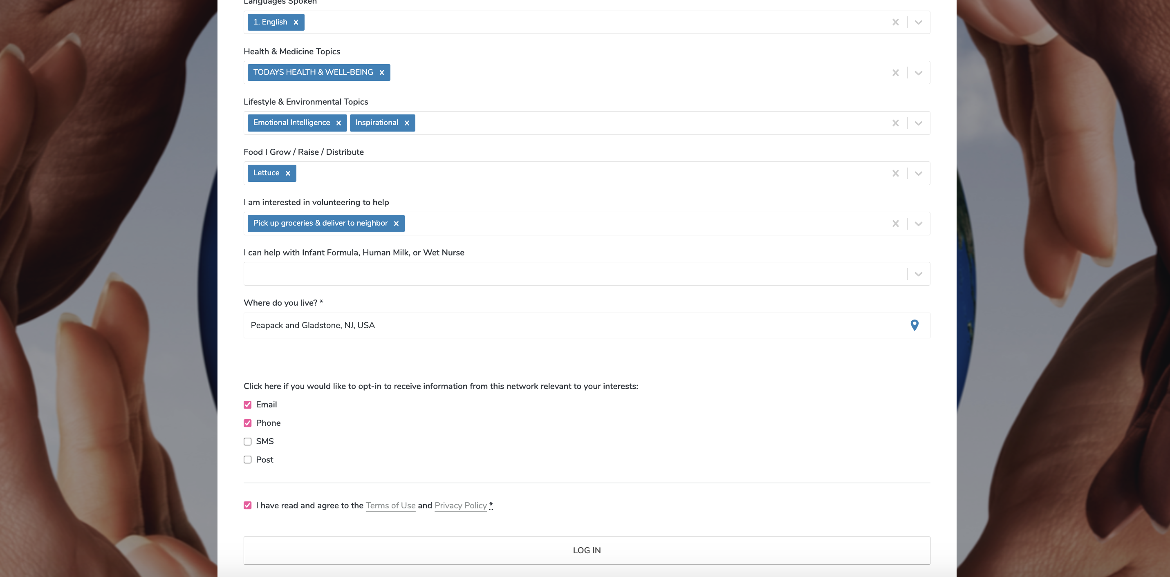Viewport: 1170px width, 577px height.
Task: Toggle the terms agreement checkbox
Action: pos(248,505)
